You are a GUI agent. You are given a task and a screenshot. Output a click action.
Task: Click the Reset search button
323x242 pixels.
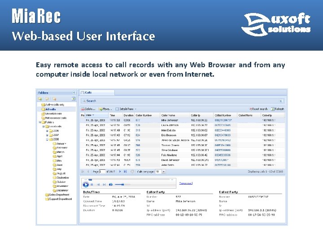258,109
